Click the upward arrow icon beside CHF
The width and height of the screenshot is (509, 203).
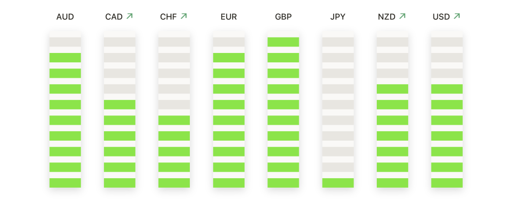coord(184,16)
